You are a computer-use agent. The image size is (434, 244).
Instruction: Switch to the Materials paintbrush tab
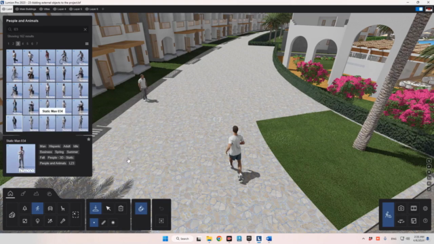tap(23, 193)
